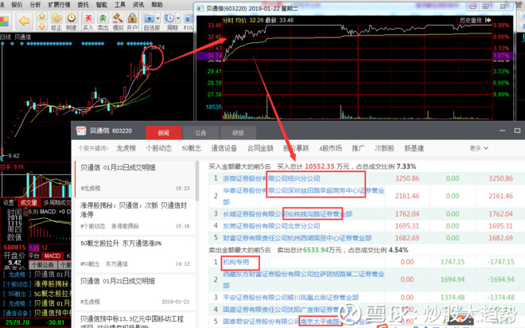525x328 pixels.
Task: Switch to the 新闻 tab
Action: [x=163, y=133]
